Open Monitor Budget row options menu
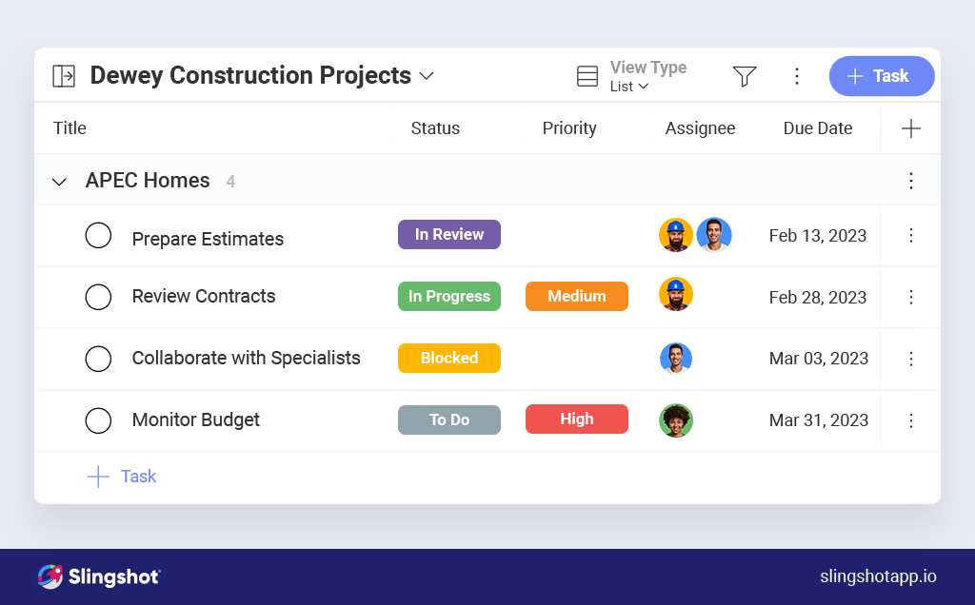975x605 pixels. (x=910, y=420)
